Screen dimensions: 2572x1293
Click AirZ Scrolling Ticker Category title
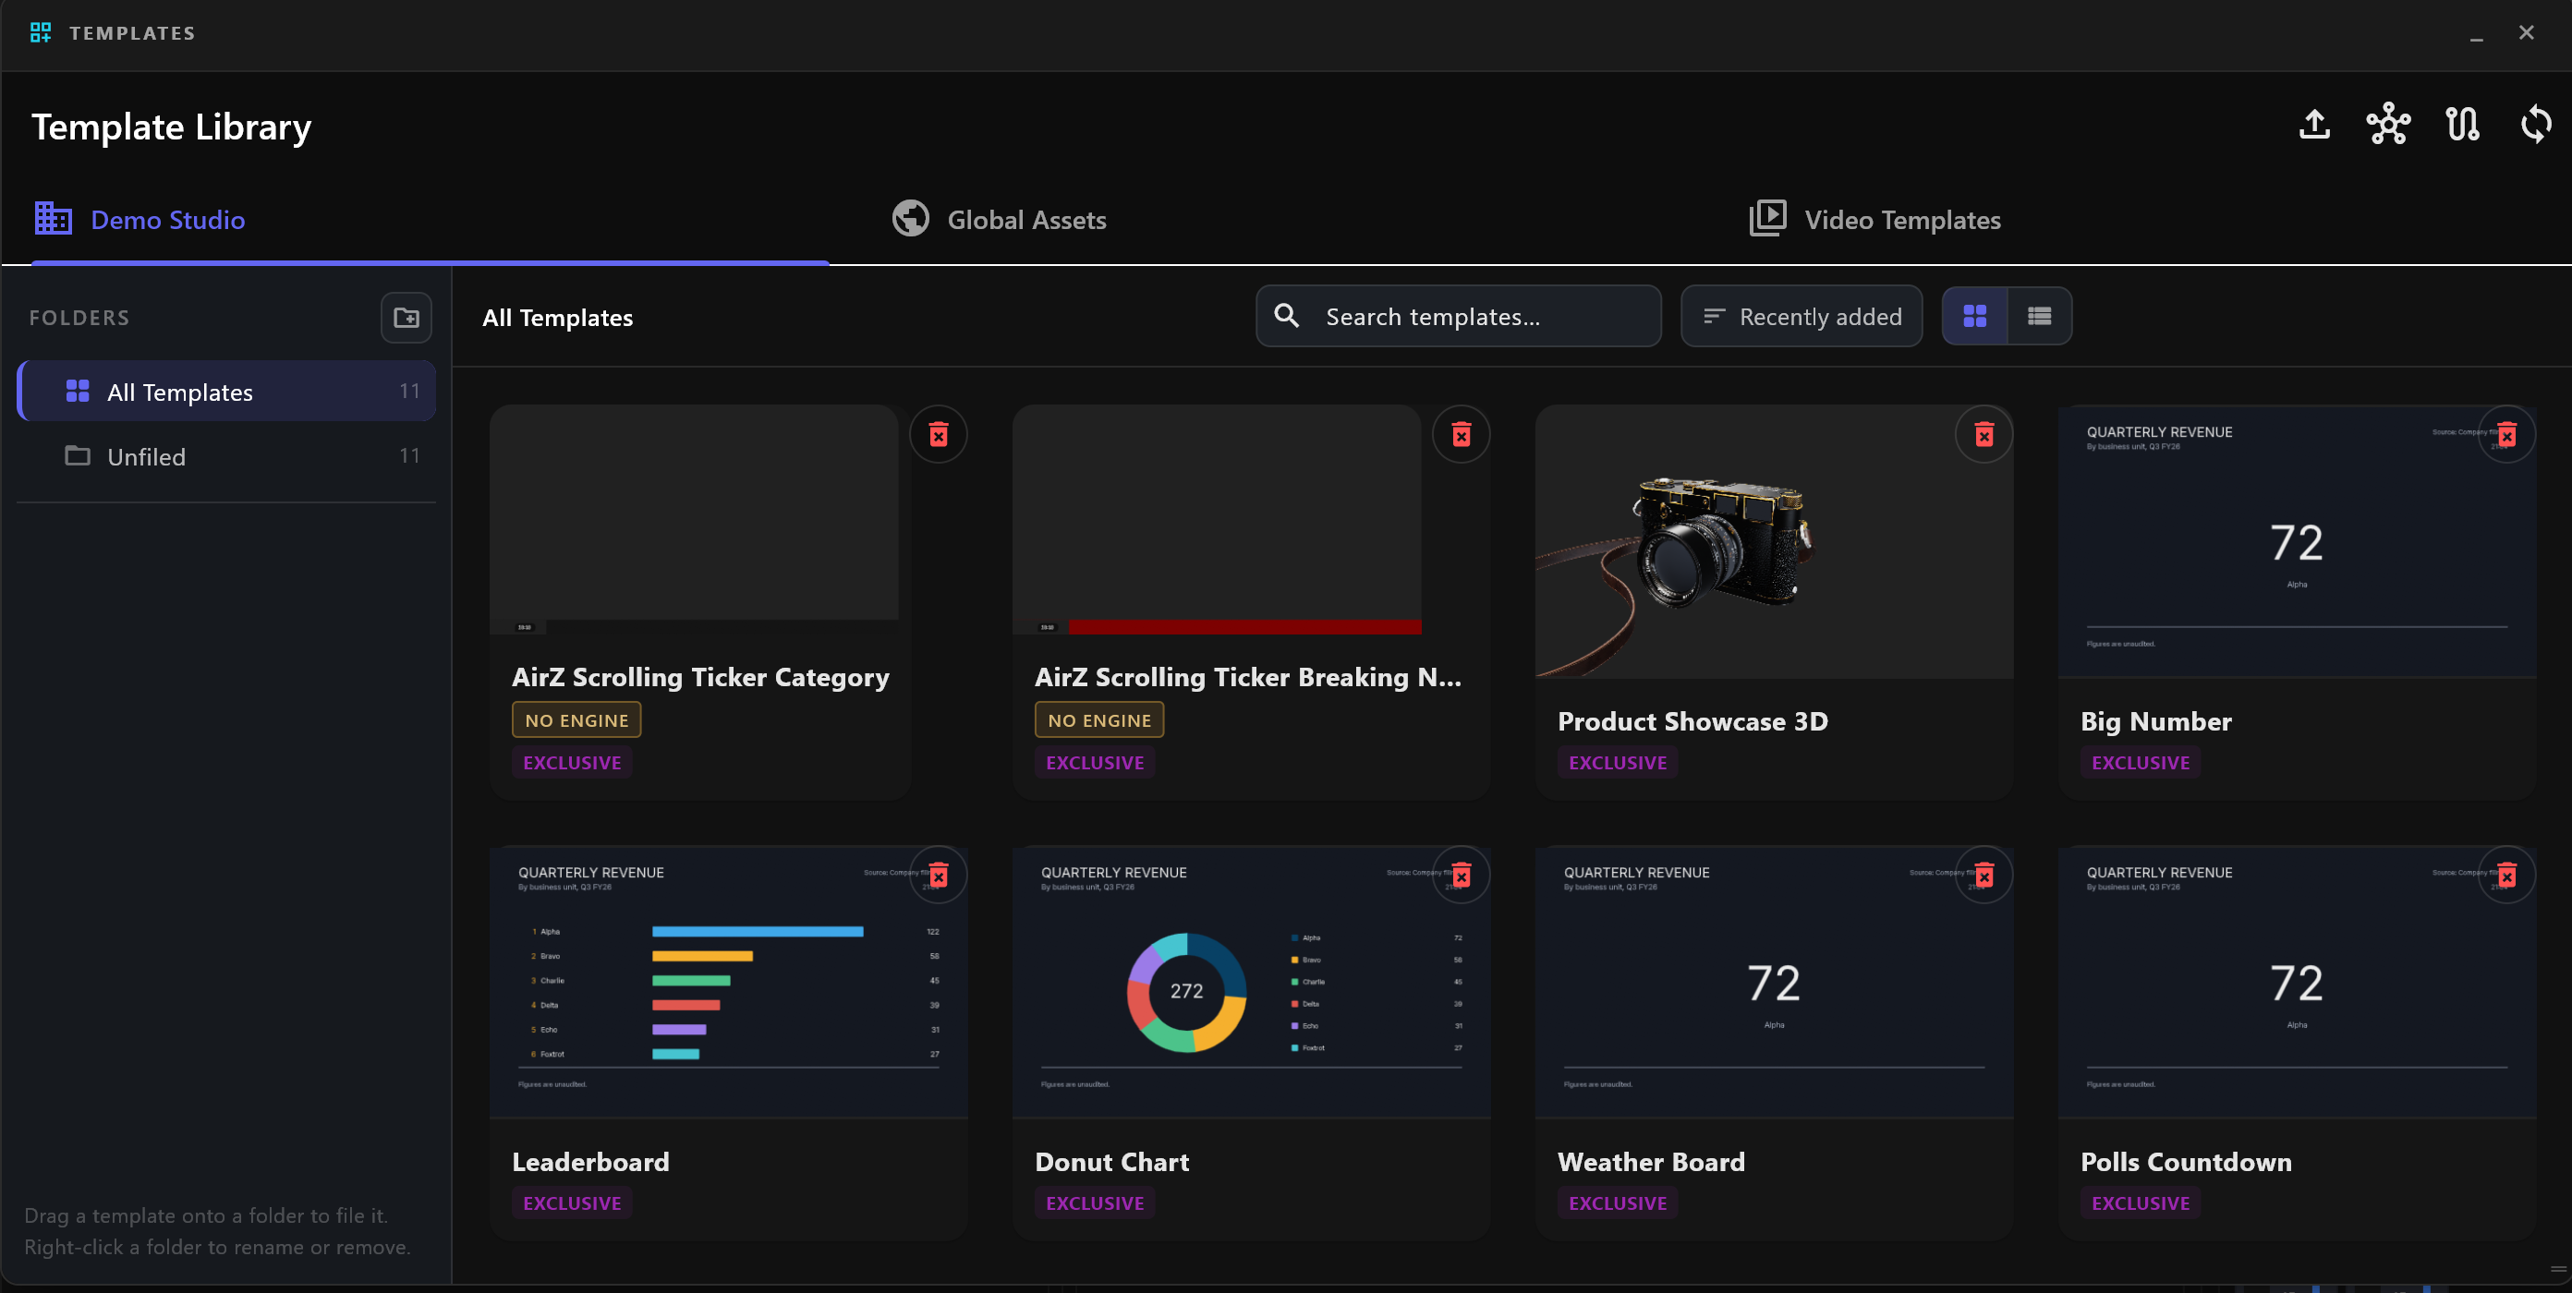[x=700, y=677]
